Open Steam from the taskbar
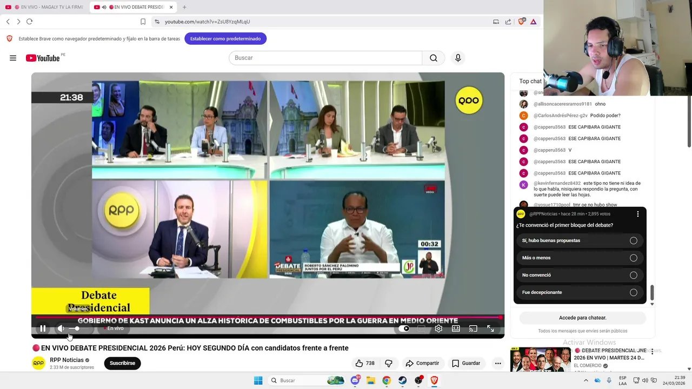Screen dimensions: 692x389 [x=403, y=380]
